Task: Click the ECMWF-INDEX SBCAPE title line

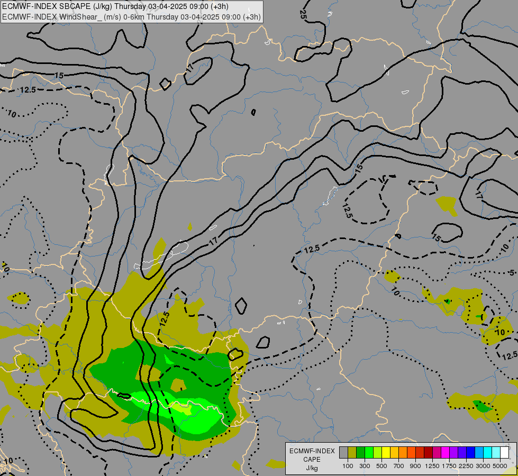Action: click(x=115, y=6)
